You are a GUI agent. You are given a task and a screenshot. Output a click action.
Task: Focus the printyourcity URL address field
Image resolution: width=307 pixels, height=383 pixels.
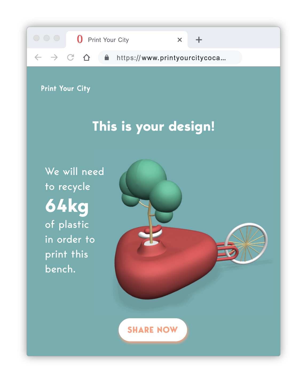pos(170,58)
